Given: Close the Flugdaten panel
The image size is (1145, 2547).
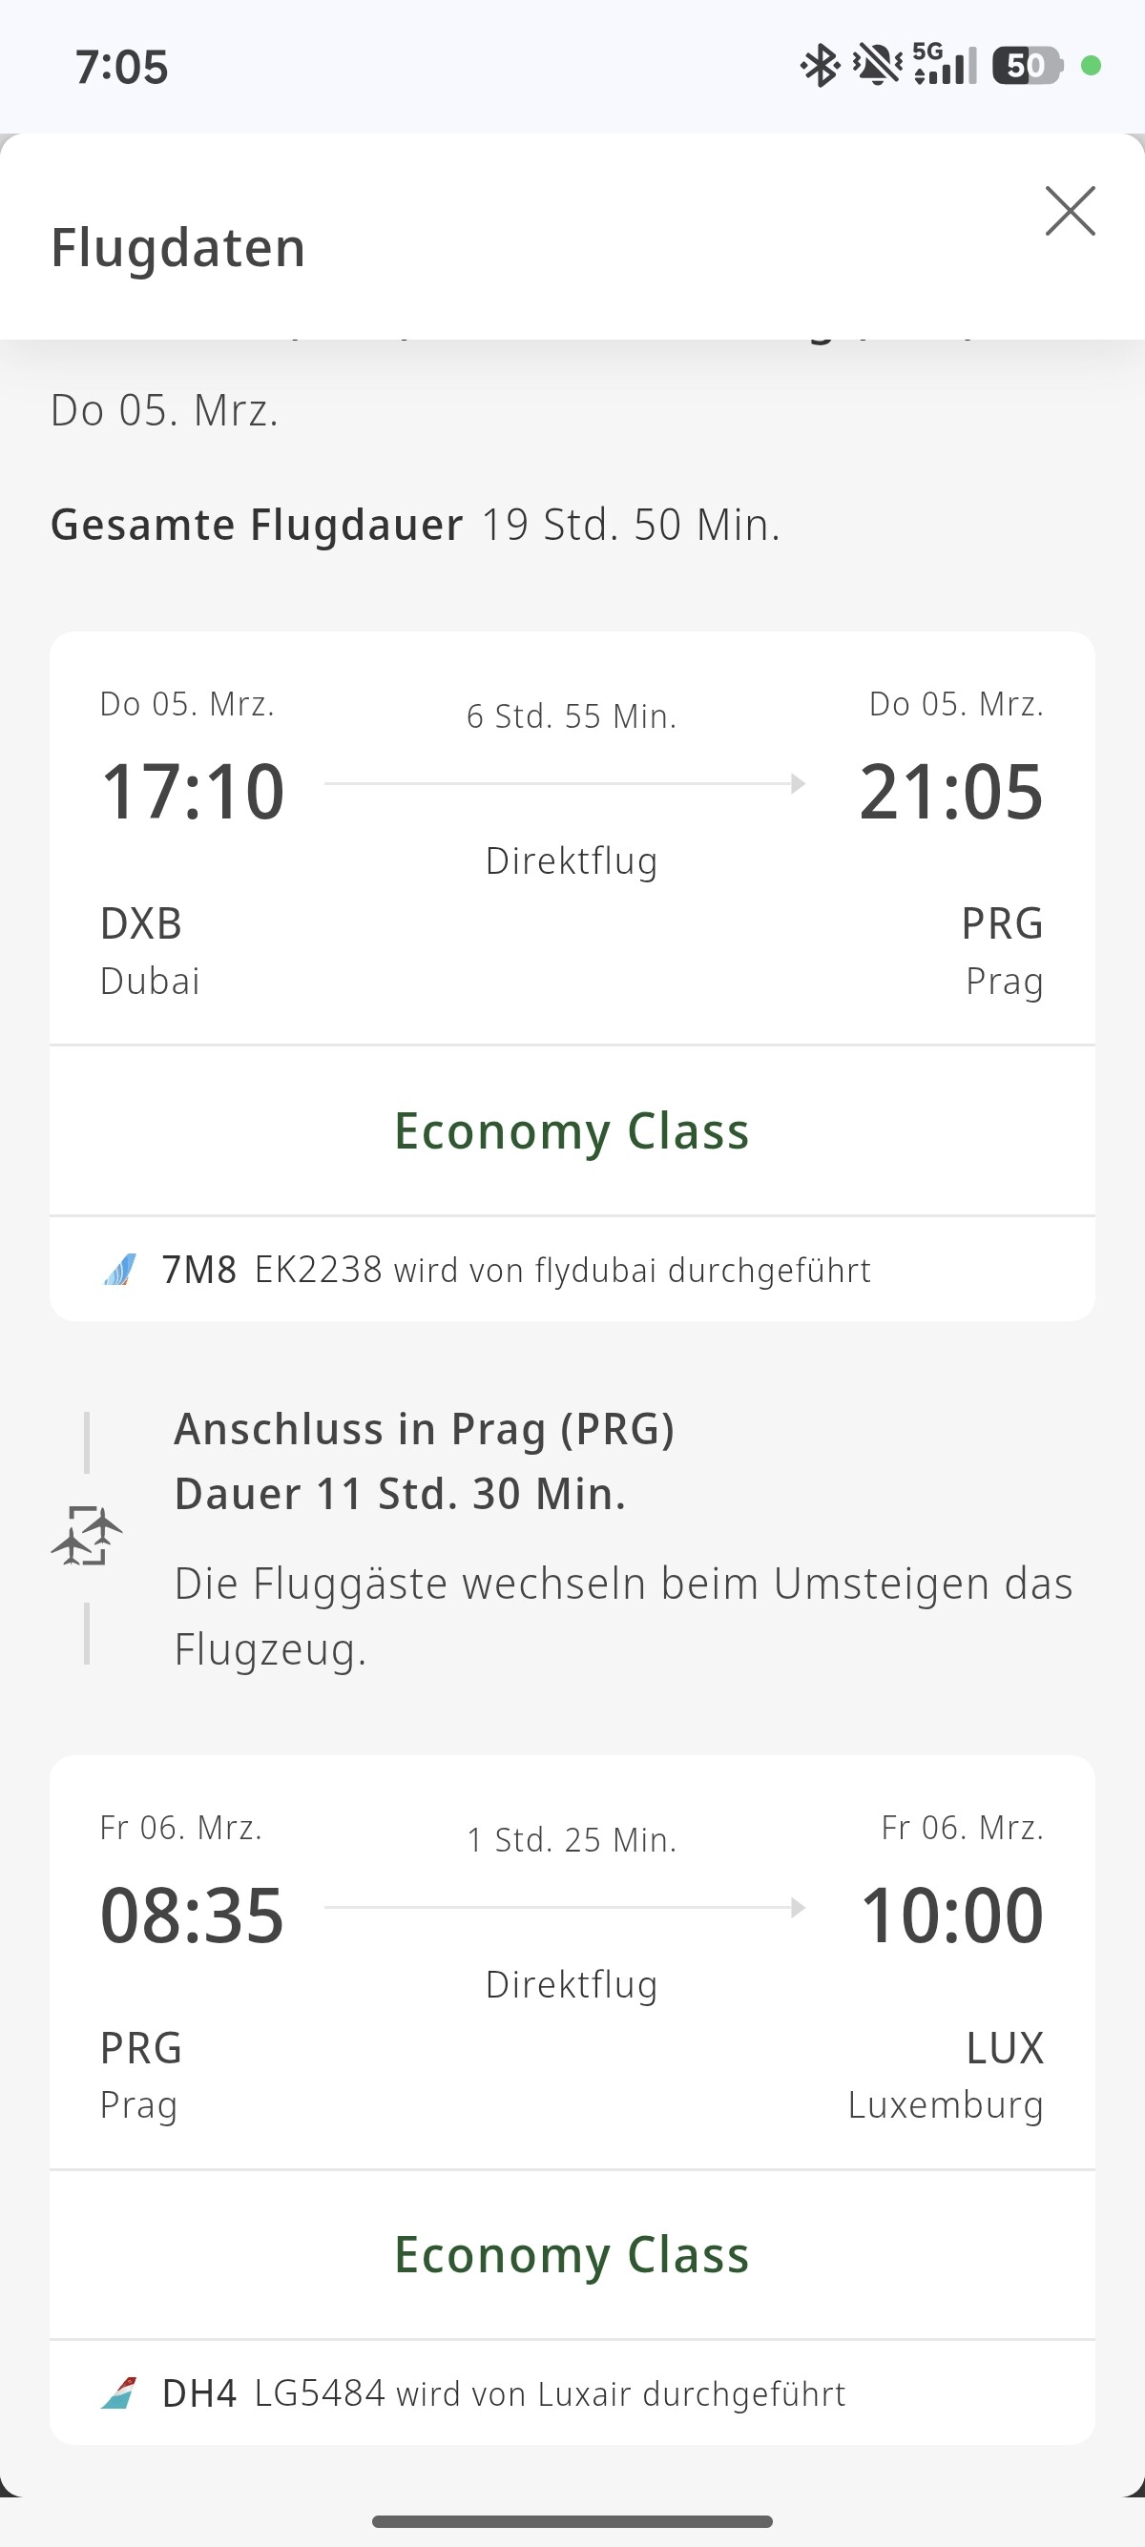Looking at the screenshot, I should [1070, 211].
